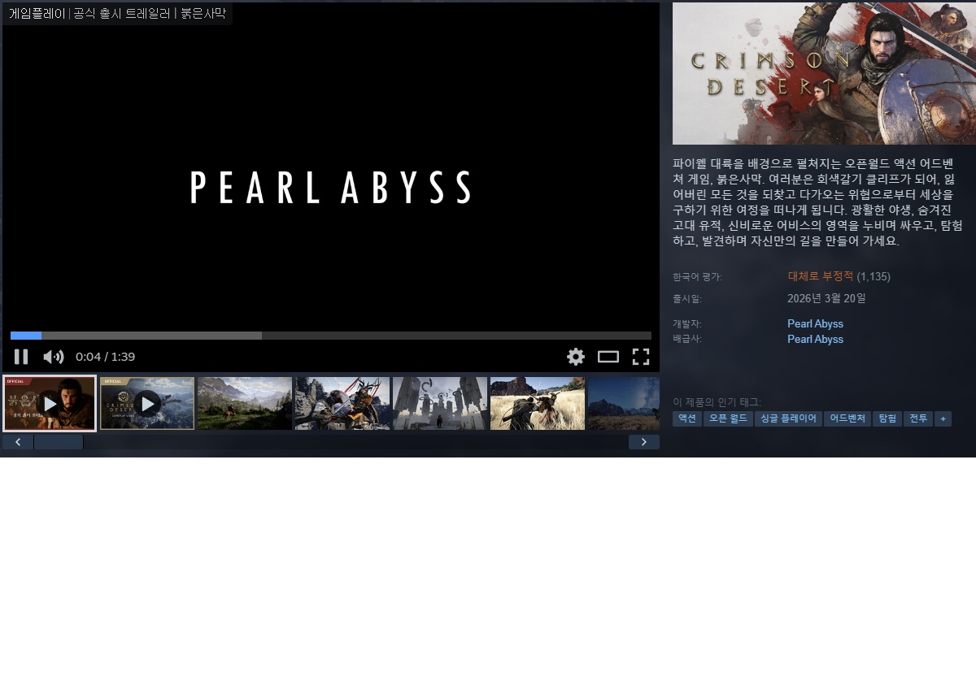976x698 pixels.
Task: Click the 개발자 label
Action: pyautogui.click(x=687, y=324)
